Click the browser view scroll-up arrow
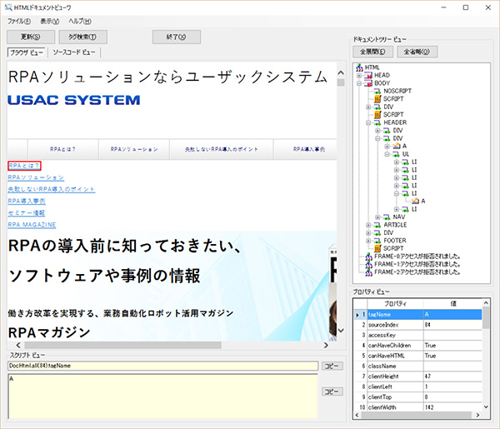The image size is (500, 429). click(x=341, y=73)
